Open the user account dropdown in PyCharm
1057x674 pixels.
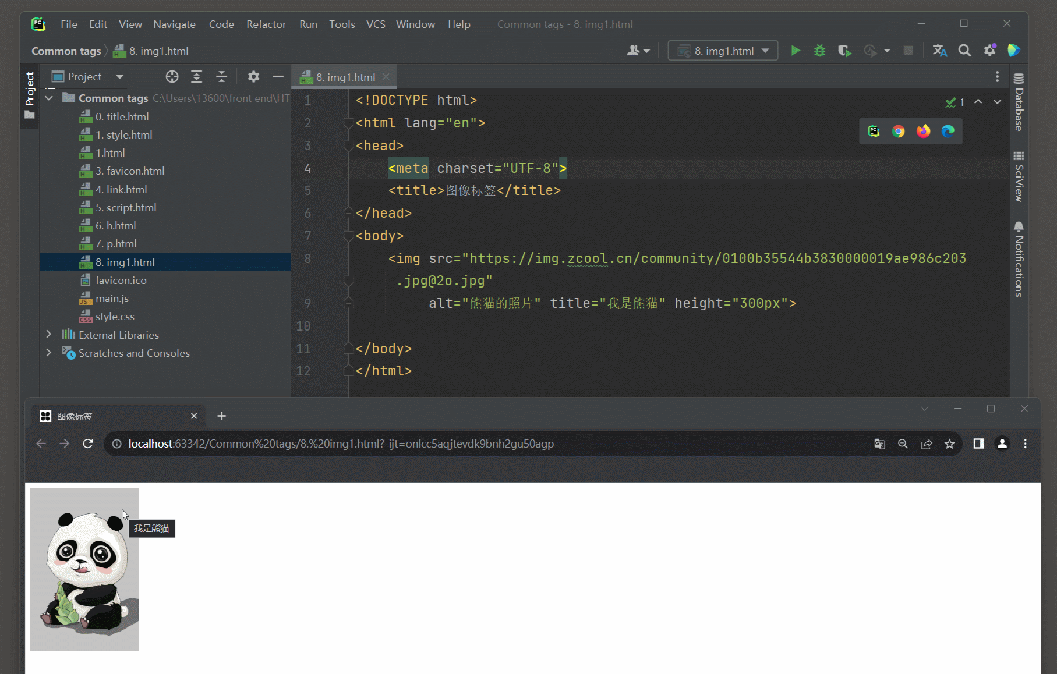click(638, 51)
